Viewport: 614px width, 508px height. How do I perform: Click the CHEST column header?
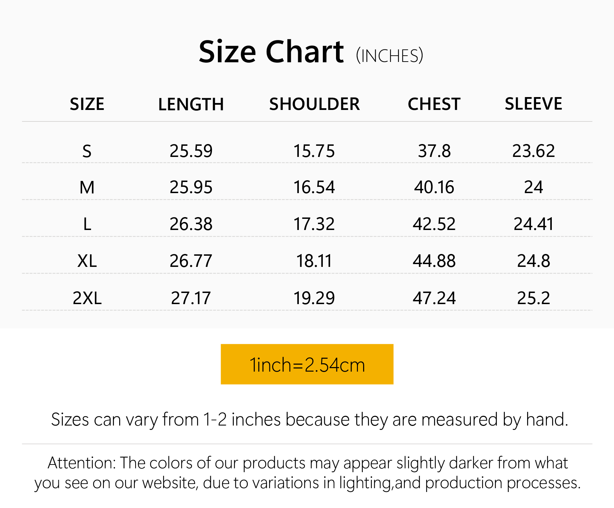coord(434,104)
